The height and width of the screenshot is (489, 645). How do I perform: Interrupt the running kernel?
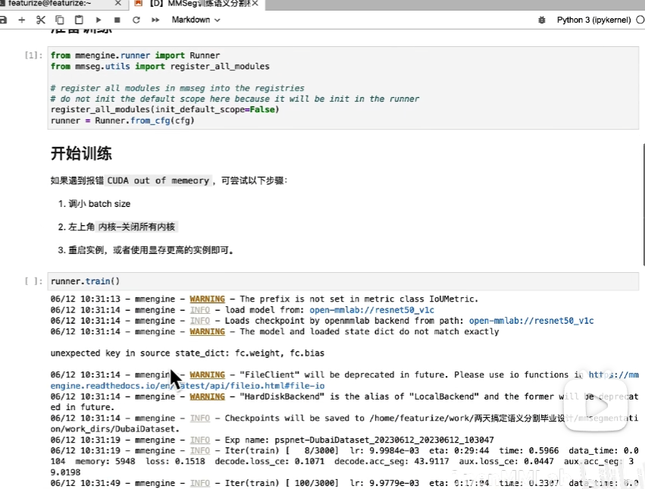117,20
